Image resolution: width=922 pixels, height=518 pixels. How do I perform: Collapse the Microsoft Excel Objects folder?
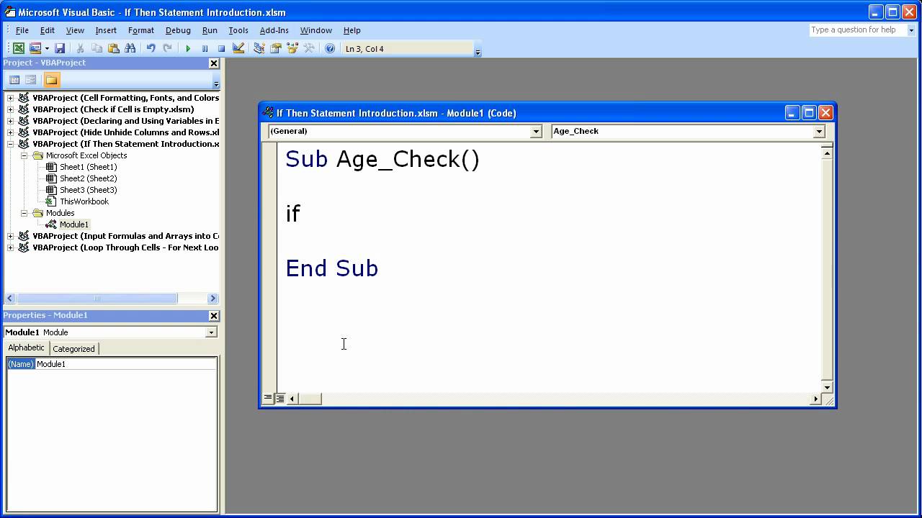click(24, 155)
